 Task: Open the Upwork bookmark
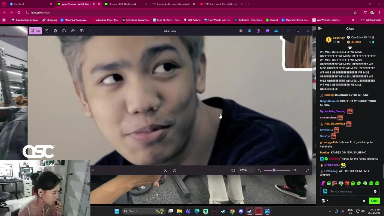coord(272,20)
